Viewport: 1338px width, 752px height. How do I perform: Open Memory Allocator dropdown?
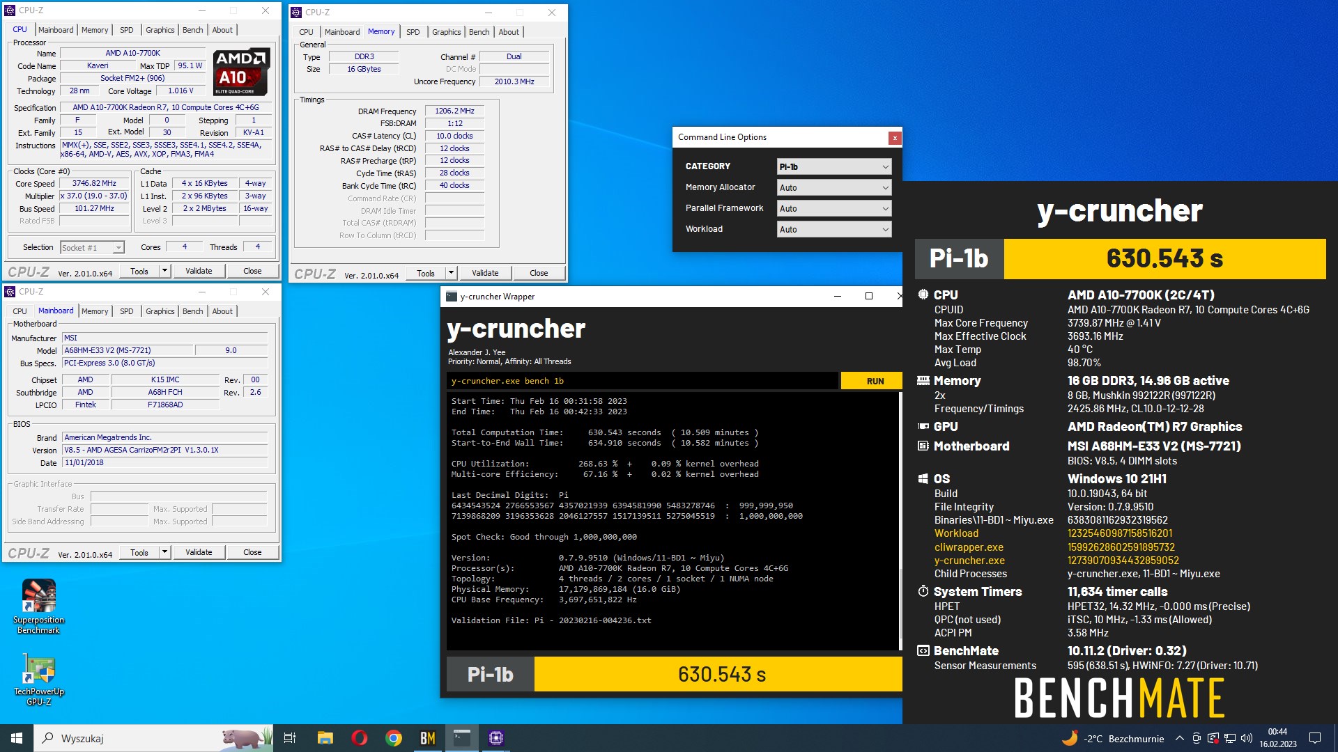(x=834, y=187)
